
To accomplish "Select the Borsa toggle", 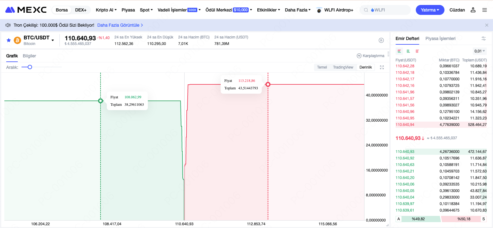I will tap(62, 10).
